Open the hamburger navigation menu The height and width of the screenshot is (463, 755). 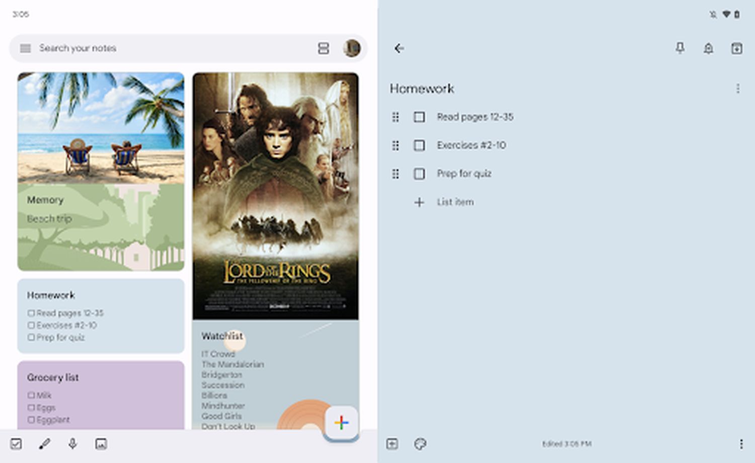click(25, 48)
